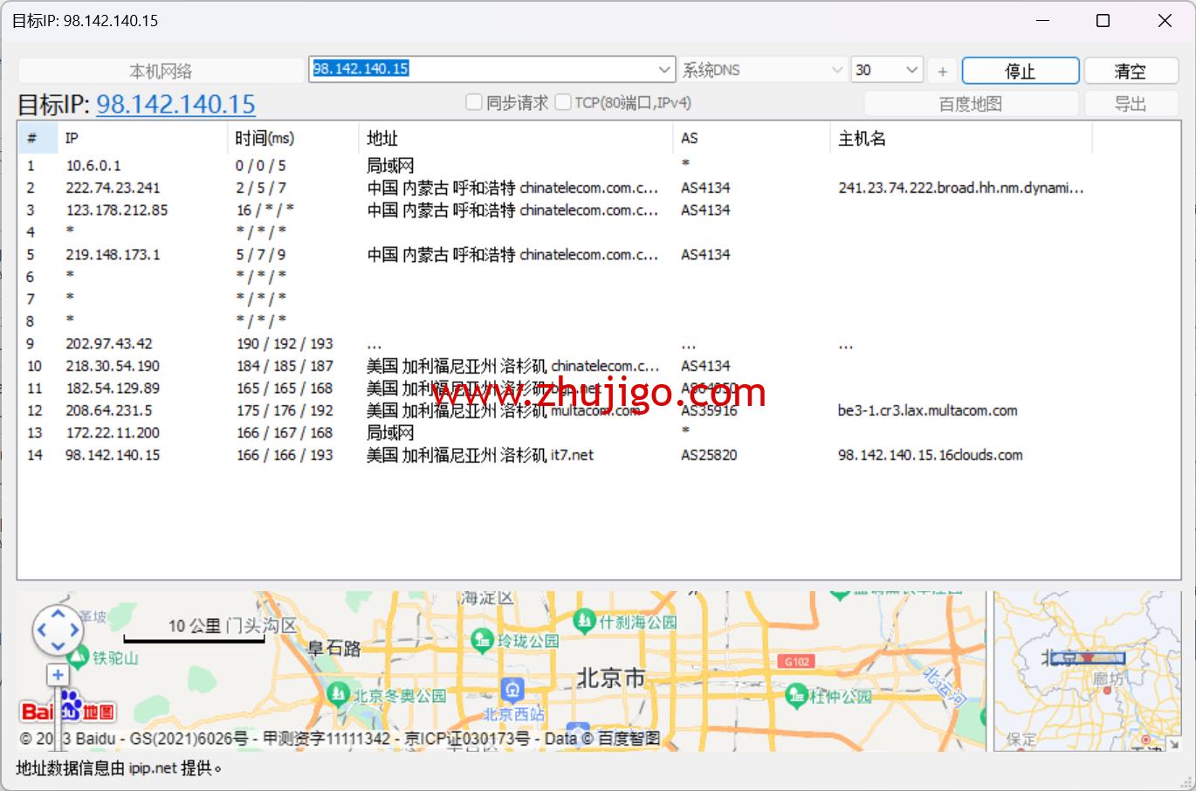The height and width of the screenshot is (791, 1196).
Task: Open the 98.142.140.15 target IP link
Action: pyautogui.click(x=175, y=105)
